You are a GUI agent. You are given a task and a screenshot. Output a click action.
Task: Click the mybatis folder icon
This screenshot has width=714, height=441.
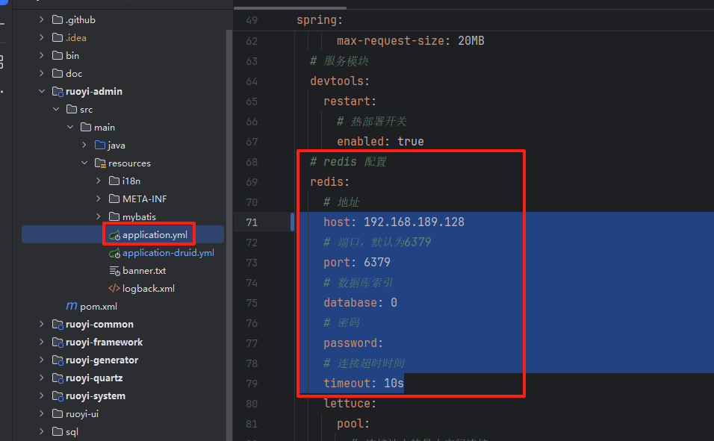pyautogui.click(x=114, y=216)
